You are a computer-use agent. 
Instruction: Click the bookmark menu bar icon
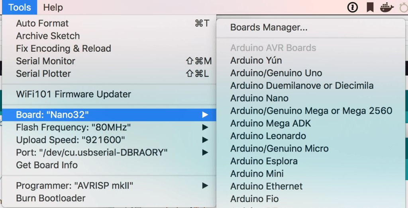pyautogui.click(x=370, y=8)
